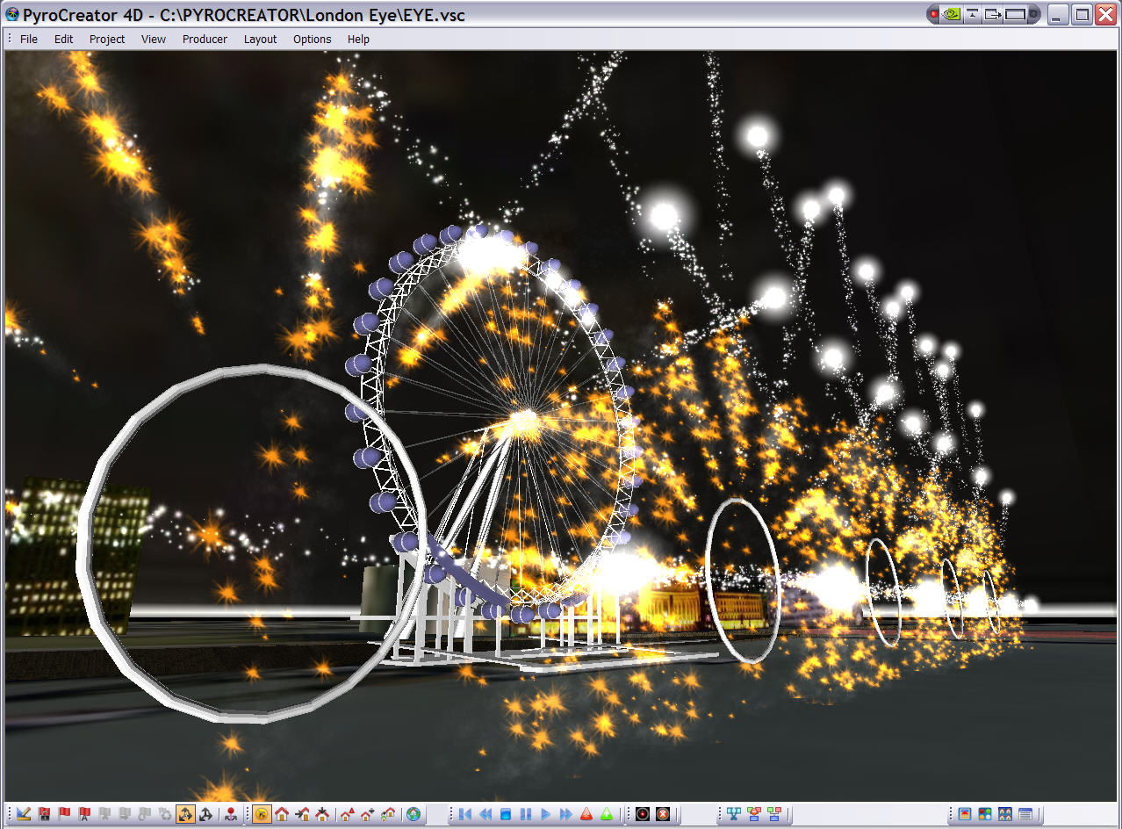Click the blue thumbnails grid icon
Screen dimensions: 1122x829
coord(1005,814)
